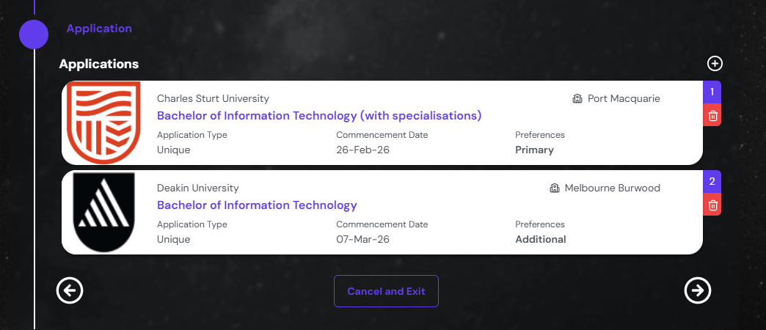
Task: Click the Deakin University logo
Action: [103, 212]
